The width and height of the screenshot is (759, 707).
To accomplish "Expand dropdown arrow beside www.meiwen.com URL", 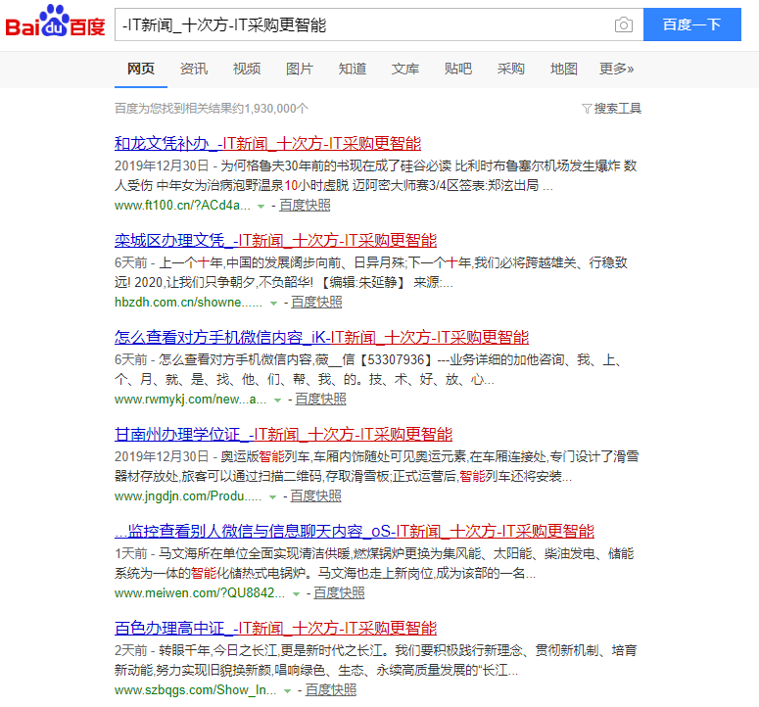I will tap(296, 594).
